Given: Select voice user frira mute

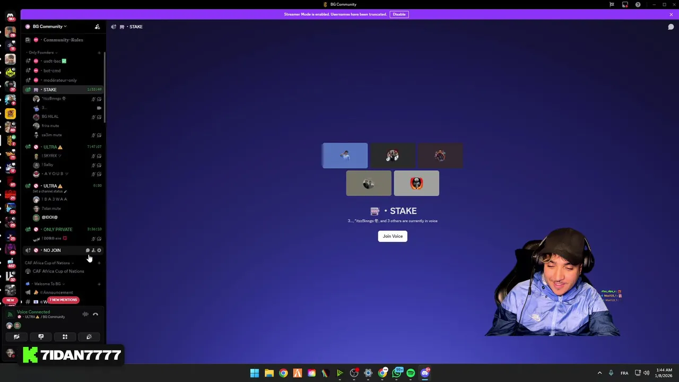Looking at the screenshot, I should point(50,126).
